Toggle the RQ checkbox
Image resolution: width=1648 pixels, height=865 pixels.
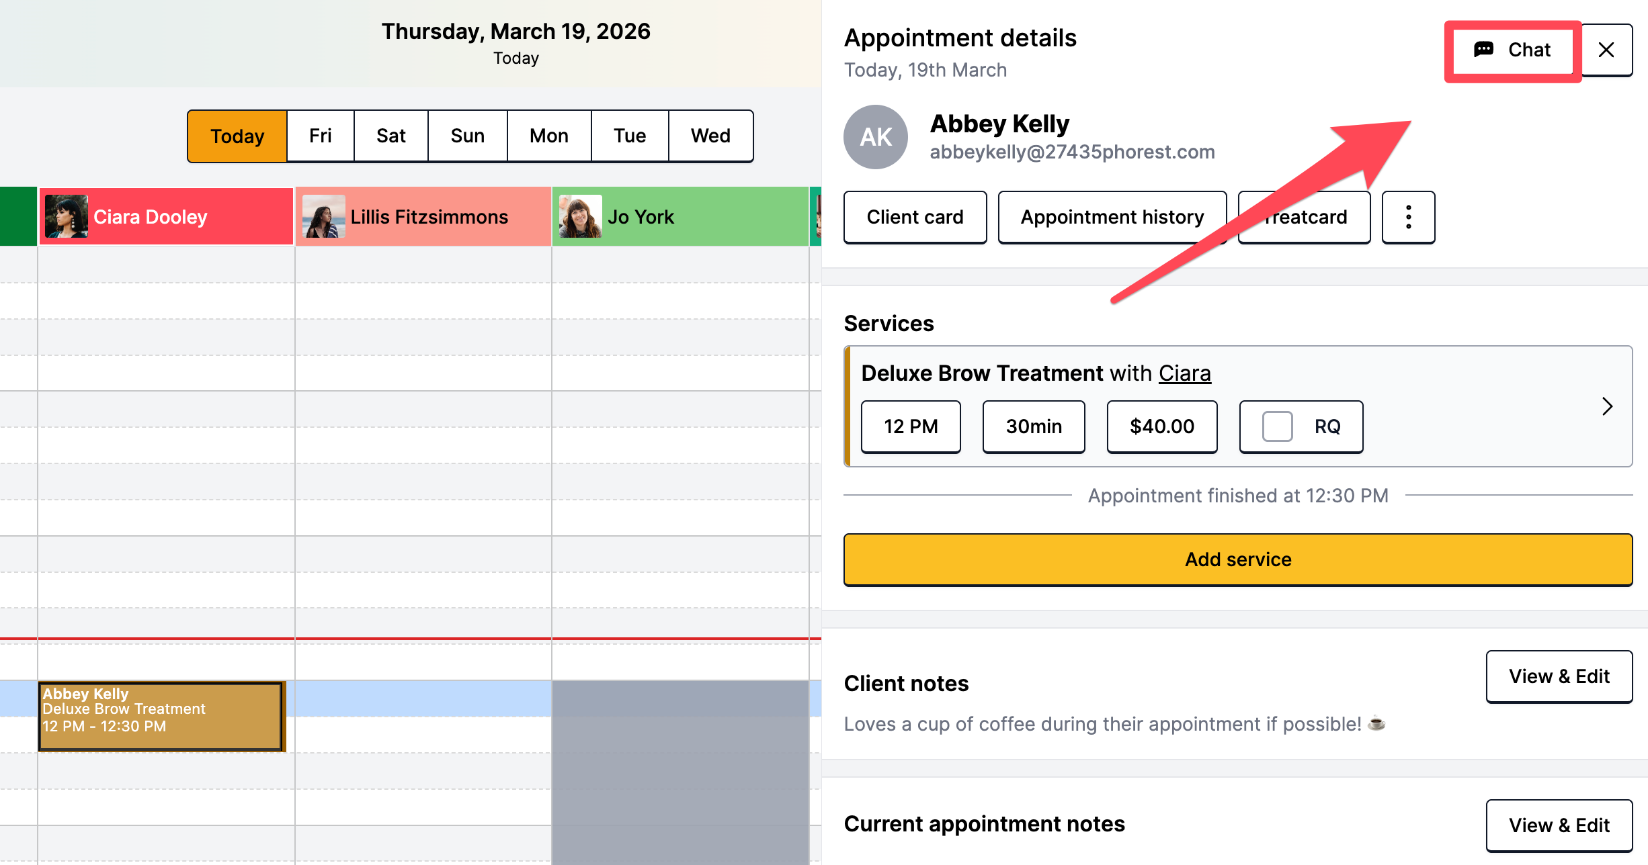point(1277,426)
